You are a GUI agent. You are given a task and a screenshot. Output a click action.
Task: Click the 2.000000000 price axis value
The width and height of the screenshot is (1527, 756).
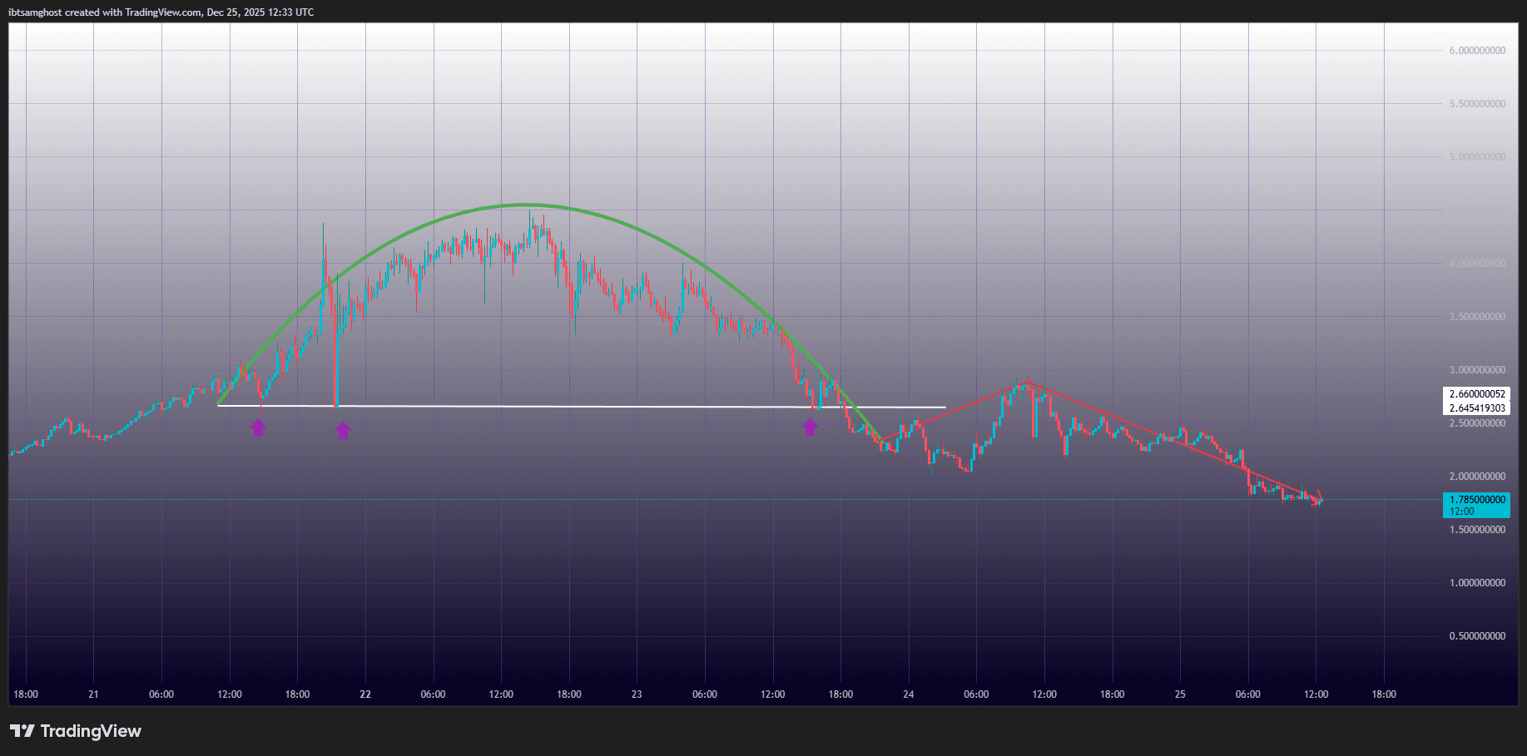(1477, 477)
